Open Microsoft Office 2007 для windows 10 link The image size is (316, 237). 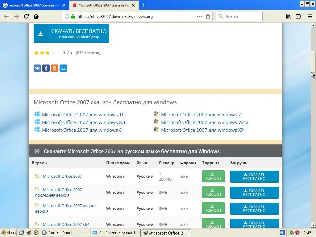(83, 115)
